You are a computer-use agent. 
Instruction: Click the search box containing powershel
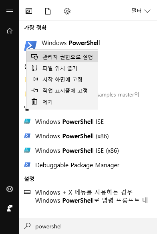point(88,226)
